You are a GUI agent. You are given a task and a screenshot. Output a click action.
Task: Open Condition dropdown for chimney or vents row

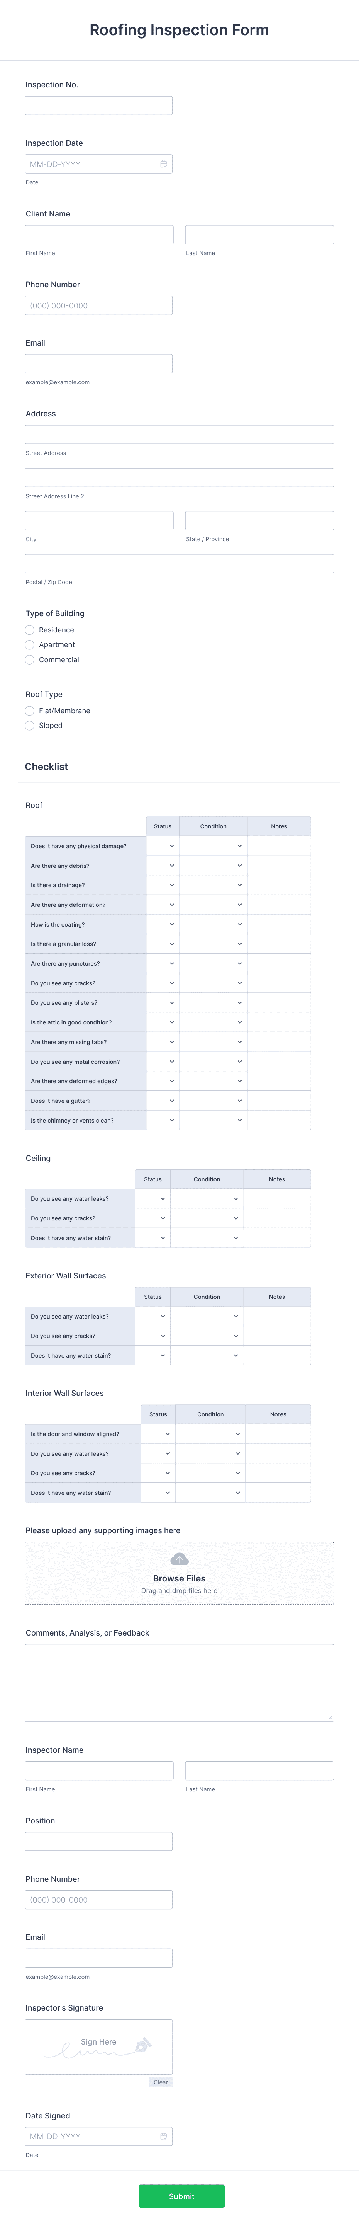coord(239,1120)
